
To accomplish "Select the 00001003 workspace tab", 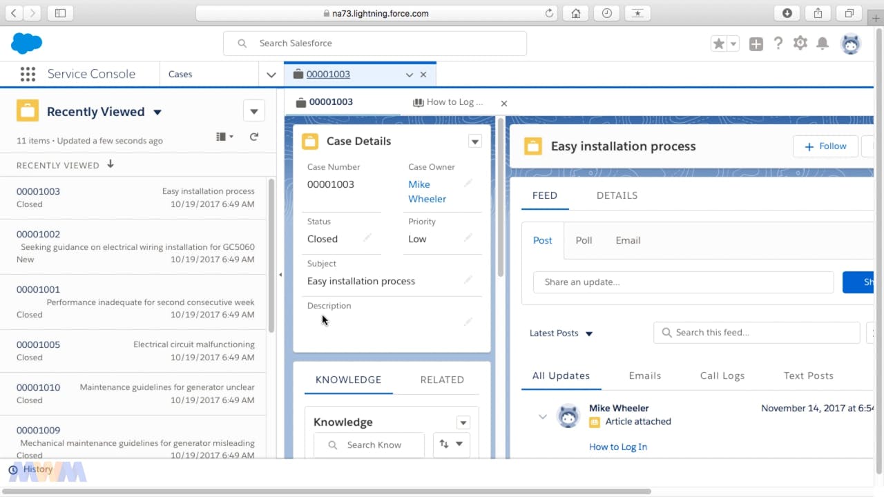I will point(328,75).
